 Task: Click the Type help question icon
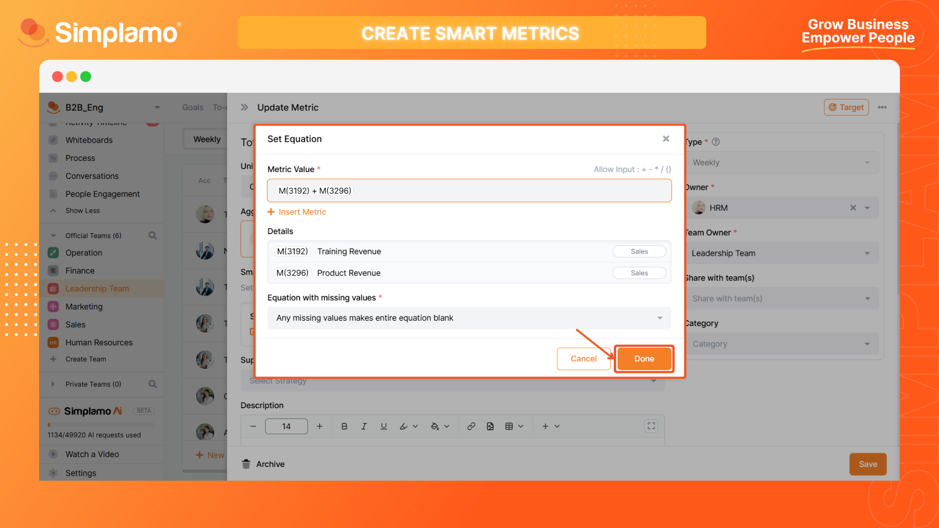click(715, 142)
